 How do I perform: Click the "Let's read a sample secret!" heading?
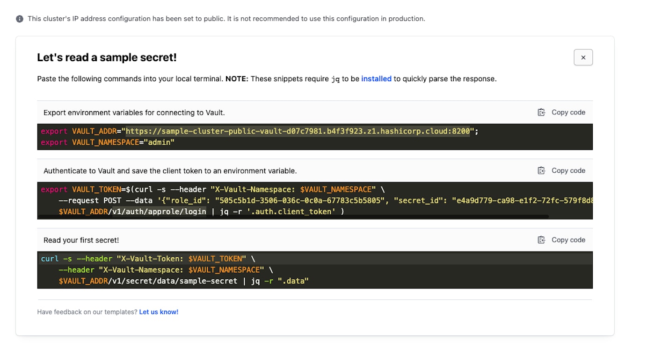[107, 57]
